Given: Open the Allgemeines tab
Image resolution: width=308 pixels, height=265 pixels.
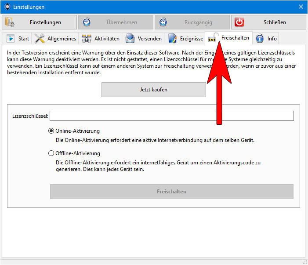Looking at the screenshot, I should coord(55,39).
